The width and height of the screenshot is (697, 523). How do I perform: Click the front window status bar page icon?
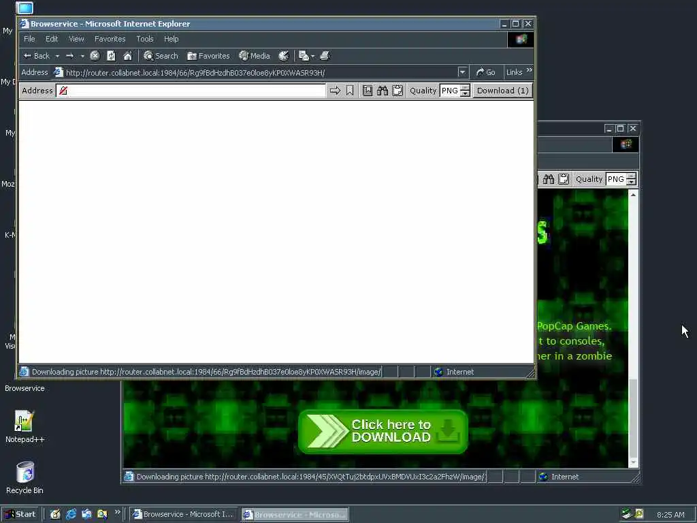tap(24, 372)
